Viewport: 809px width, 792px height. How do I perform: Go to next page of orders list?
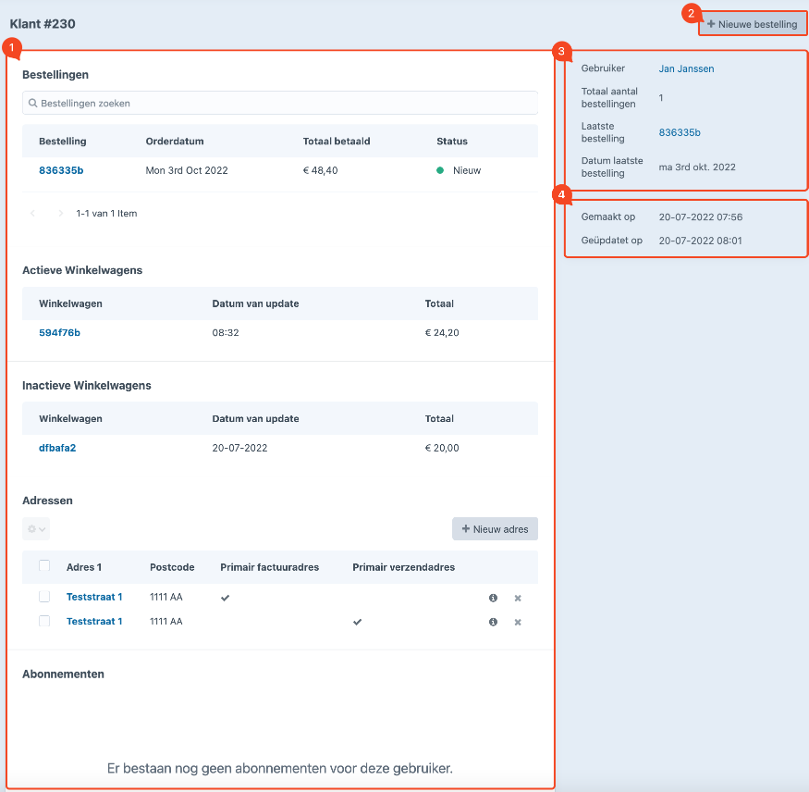[x=61, y=214]
